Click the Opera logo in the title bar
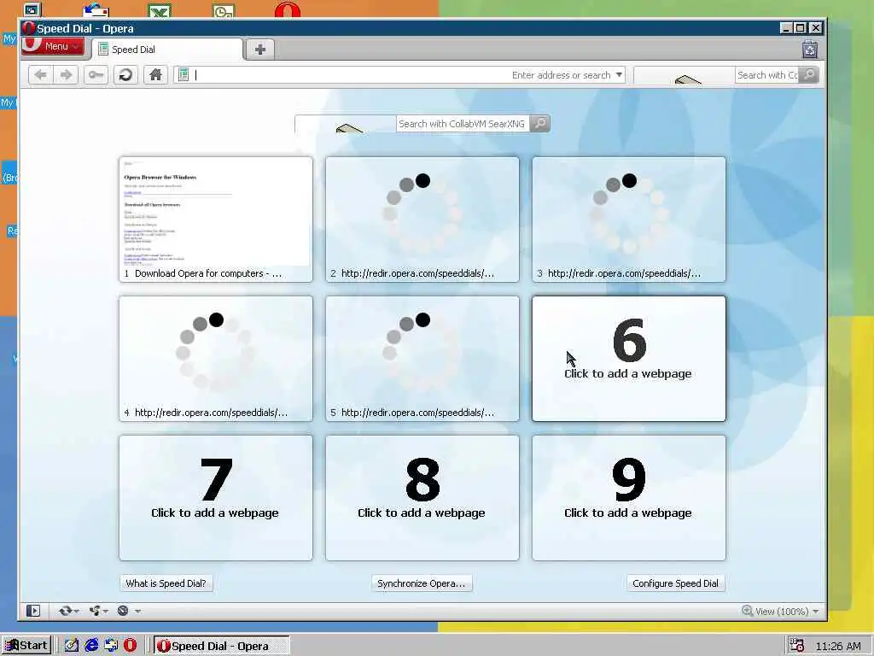This screenshot has width=874, height=656. (x=28, y=28)
